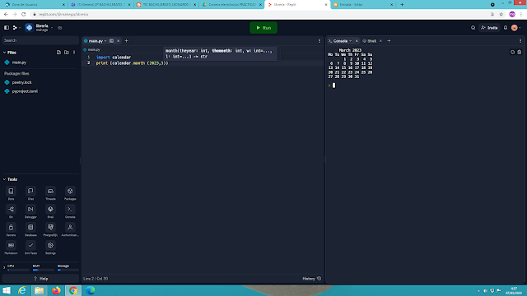Open File Explorer from the taskbar
The height and width of the screenshot is (296, 527).
(x=39, y=290)
